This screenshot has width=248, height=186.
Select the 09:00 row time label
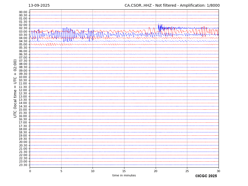pyautogui.click(x=23, y=71)
